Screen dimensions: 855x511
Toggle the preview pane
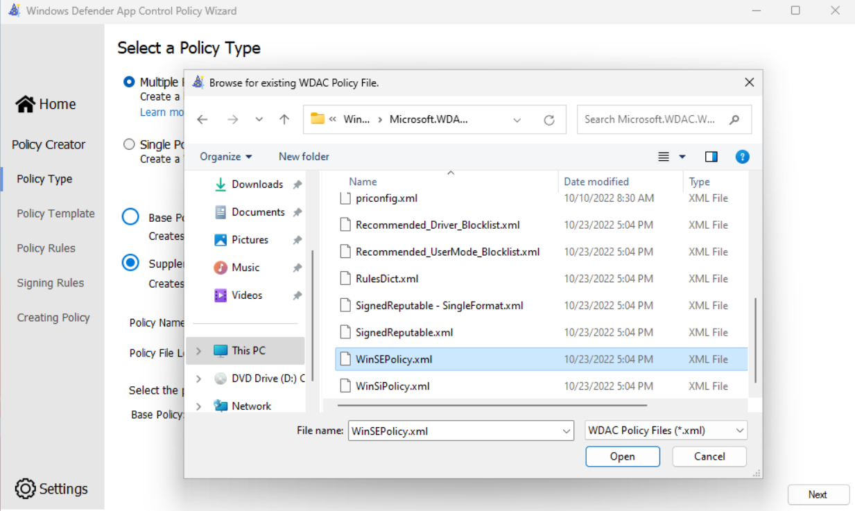(711, 157)
